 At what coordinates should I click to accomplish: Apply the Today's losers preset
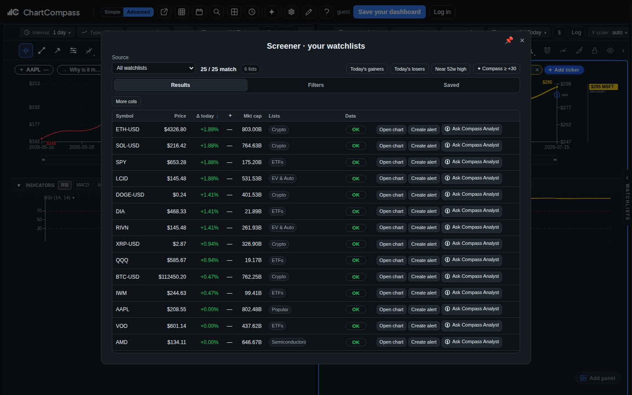pos(409,69)
